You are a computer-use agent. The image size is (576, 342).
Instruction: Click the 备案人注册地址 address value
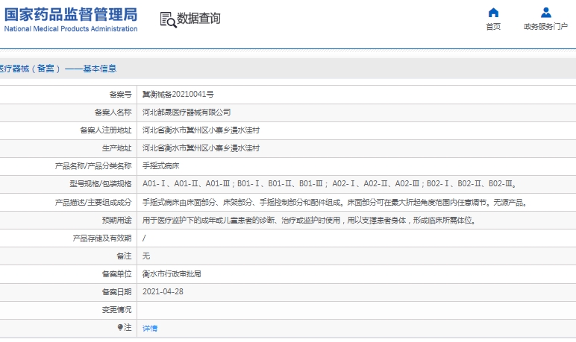click(201, 130)
